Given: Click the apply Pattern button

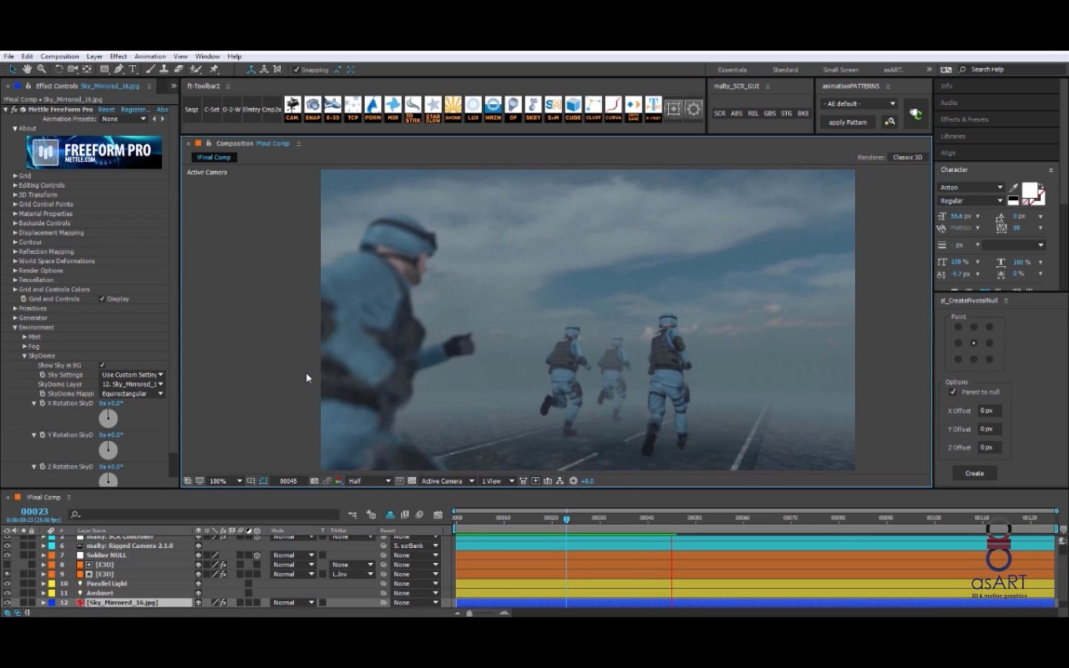Looking at the screenshot, I should click(847, 122).
